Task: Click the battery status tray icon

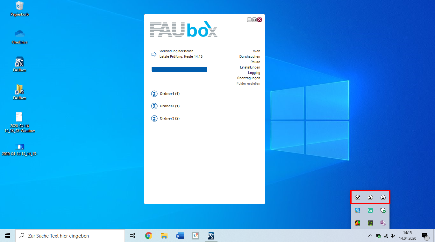Action: click(x=378, y=236)
